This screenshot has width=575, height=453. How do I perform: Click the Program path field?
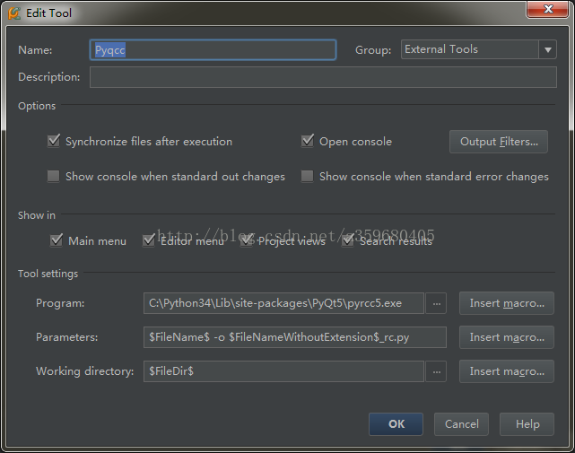[x=283, y=303]
